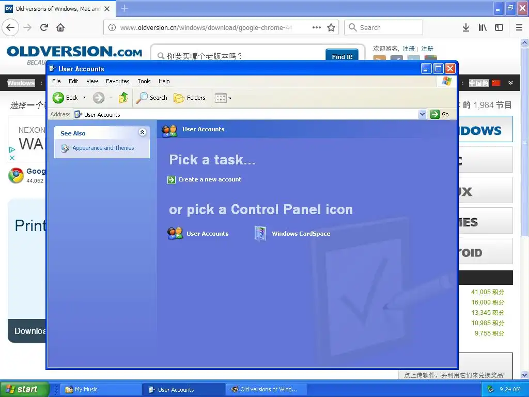Expand the Address bar dropdown
This screenshot has height=397, width=529.
[422, 114]
